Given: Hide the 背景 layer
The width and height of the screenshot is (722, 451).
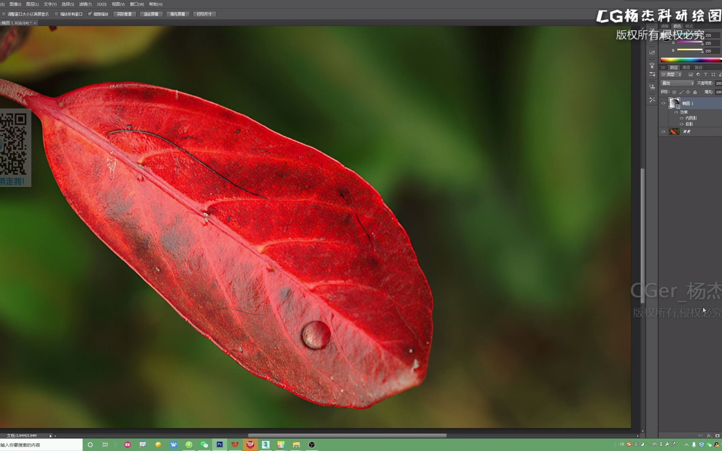Looking at the screenshot, I should 663,132.
